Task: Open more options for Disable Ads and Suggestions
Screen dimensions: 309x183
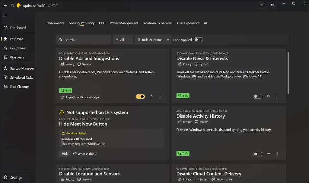Action: click(160, 96)
